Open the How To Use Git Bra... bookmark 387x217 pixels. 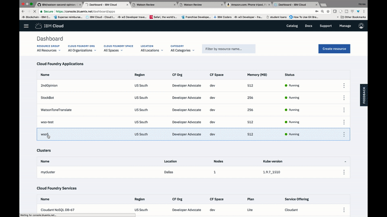click(304, 17)
